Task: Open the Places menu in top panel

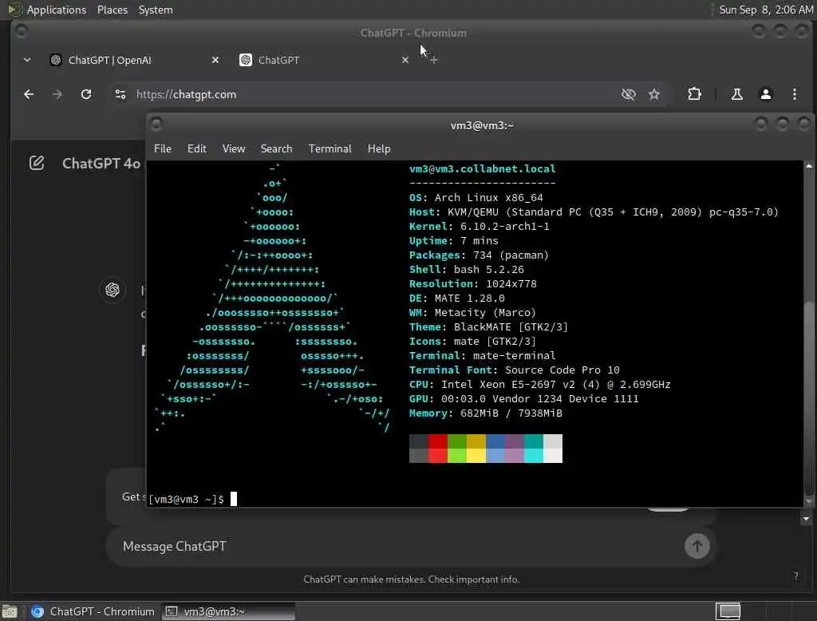Action: (x=112, y=10)
